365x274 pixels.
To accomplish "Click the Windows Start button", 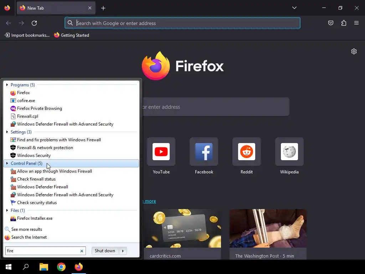I will pos(9,267).
